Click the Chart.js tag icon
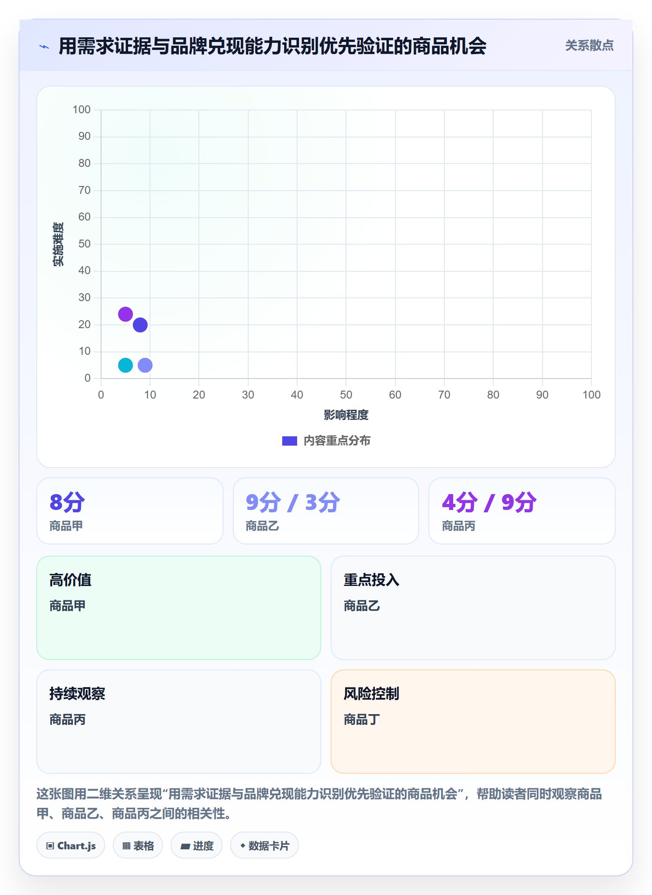Image resolution: width=652 pixels, height=895 pixels. (50, 846)
